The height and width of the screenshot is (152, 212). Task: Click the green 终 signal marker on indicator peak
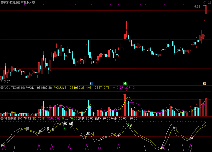pos(130,125)
